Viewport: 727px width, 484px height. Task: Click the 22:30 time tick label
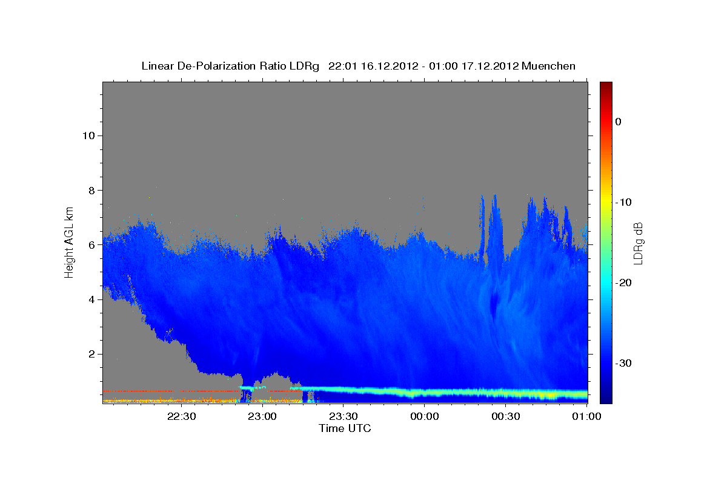tap(181, 416)
